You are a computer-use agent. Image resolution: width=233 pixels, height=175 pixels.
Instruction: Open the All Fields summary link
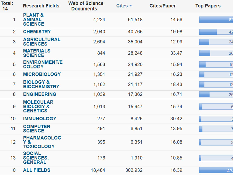point(37,170)
